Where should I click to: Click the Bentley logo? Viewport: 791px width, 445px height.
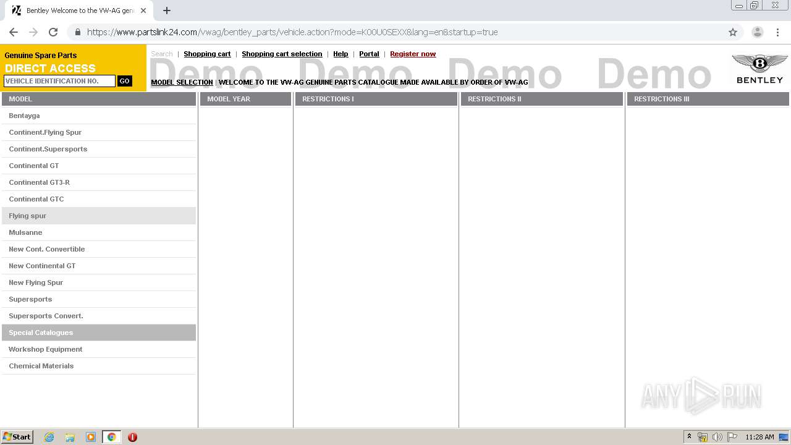(x=759, y=69)
